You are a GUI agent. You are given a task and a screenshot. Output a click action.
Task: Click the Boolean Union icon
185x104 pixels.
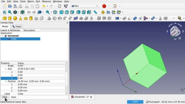point(135,18)
